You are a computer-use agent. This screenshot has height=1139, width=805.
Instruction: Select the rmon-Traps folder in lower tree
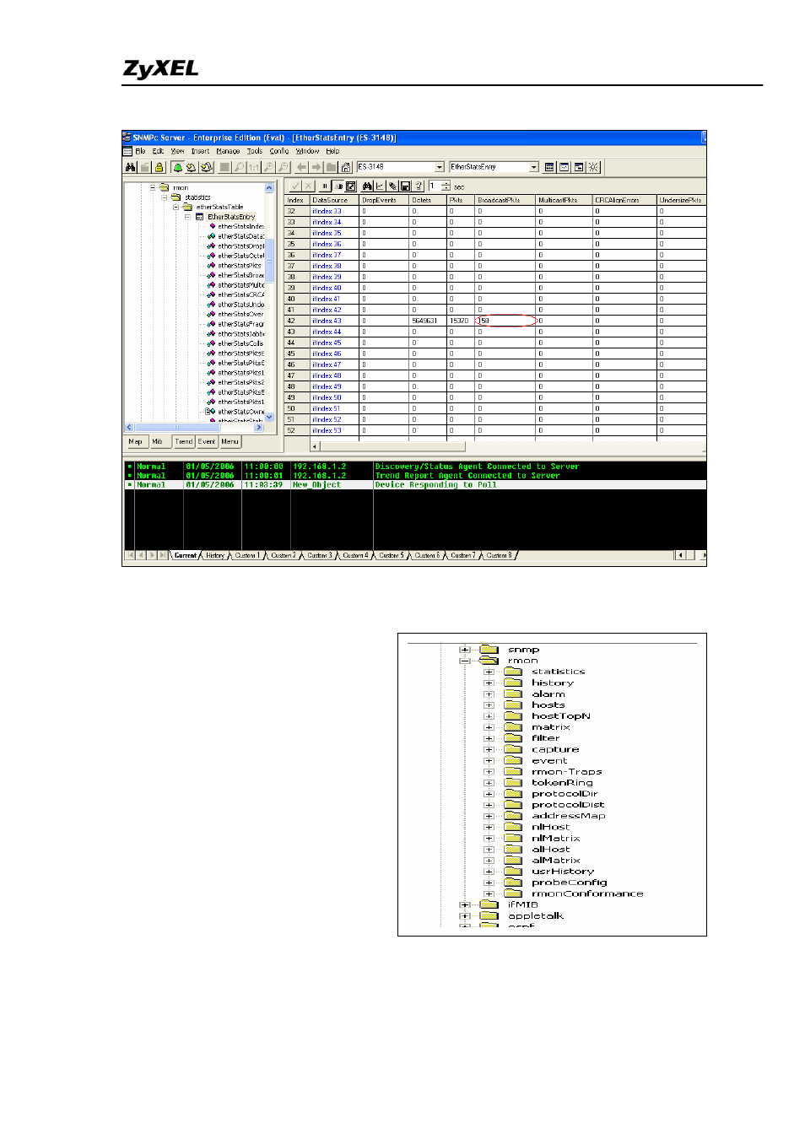point(566,771)
